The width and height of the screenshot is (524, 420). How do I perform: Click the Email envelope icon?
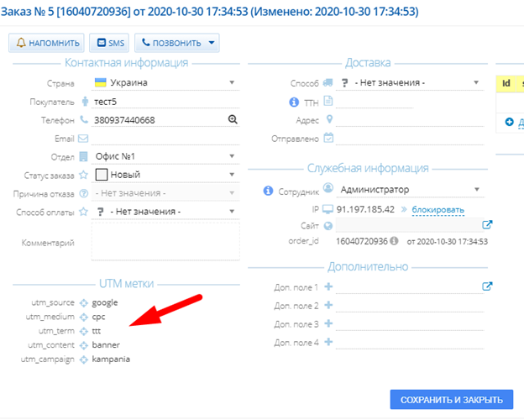[83, 138]
